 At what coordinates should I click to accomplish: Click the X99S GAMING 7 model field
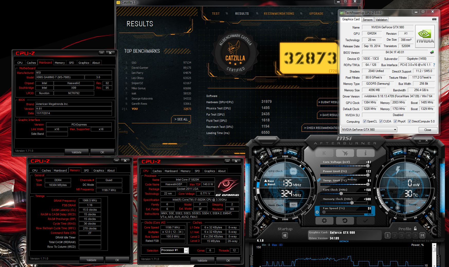click(x=60, y=77)
